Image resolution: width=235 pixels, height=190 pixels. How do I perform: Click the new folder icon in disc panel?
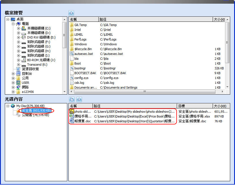pyautogui.click(x=72, y=99)
